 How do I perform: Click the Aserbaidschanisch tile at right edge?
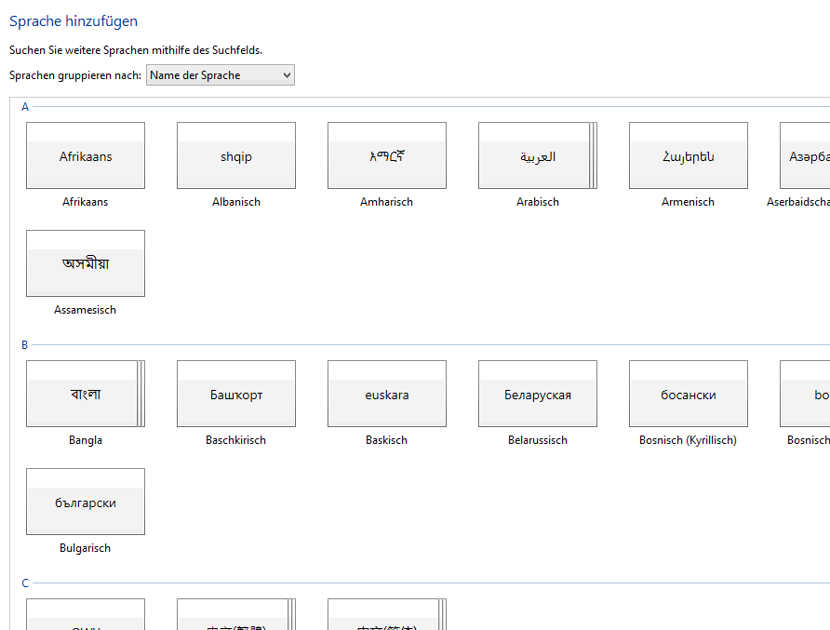[x=806, y=156]
